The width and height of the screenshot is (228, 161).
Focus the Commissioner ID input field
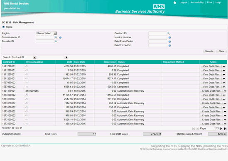pyautogui.click(x=45, y=37)
